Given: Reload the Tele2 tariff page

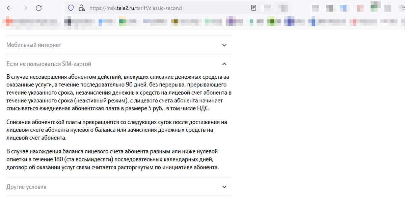Looking at the screenshot, I should point(39,7).
